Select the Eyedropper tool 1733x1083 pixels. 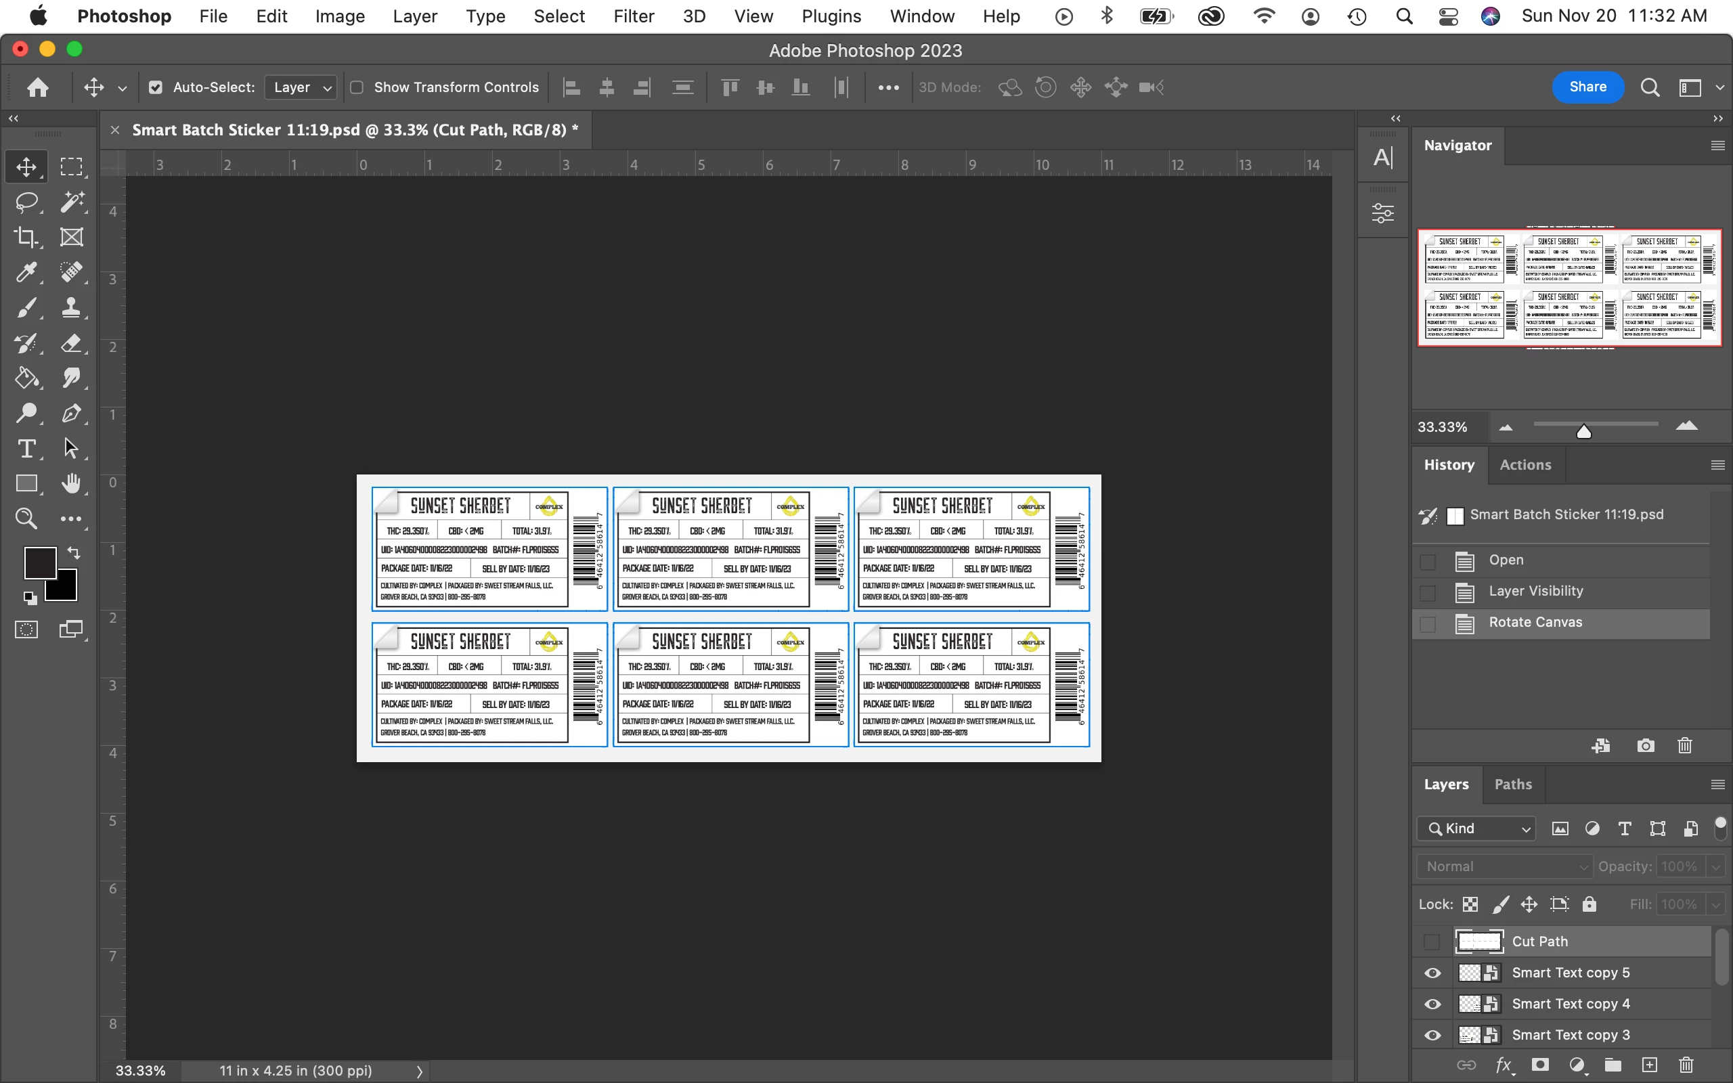(x=26, y=272)
